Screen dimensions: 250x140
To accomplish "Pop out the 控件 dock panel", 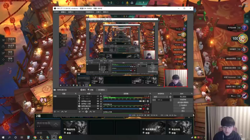I will click(192, 94).
